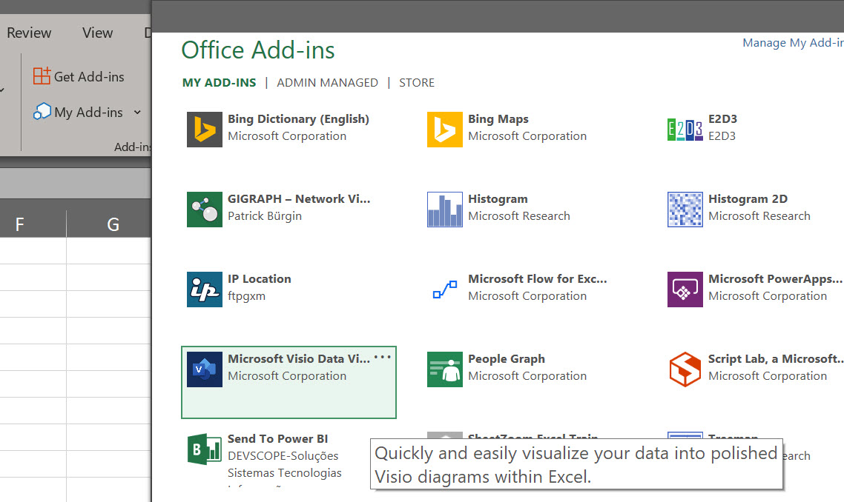The width and height of the screenshot is (844, 502).
Task: Click the DEVSCOPE-Soluções publisher text
Action: point(283,456)
